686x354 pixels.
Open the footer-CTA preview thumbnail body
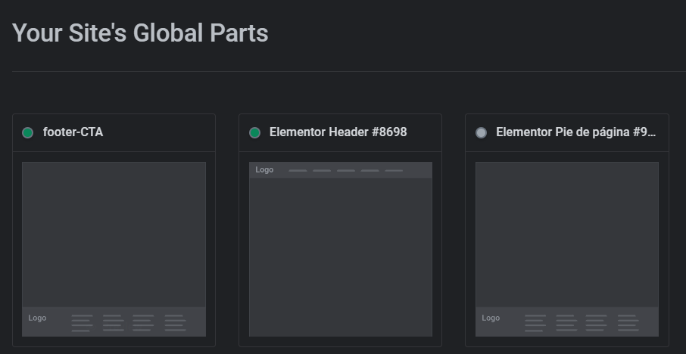coord(114,234)
